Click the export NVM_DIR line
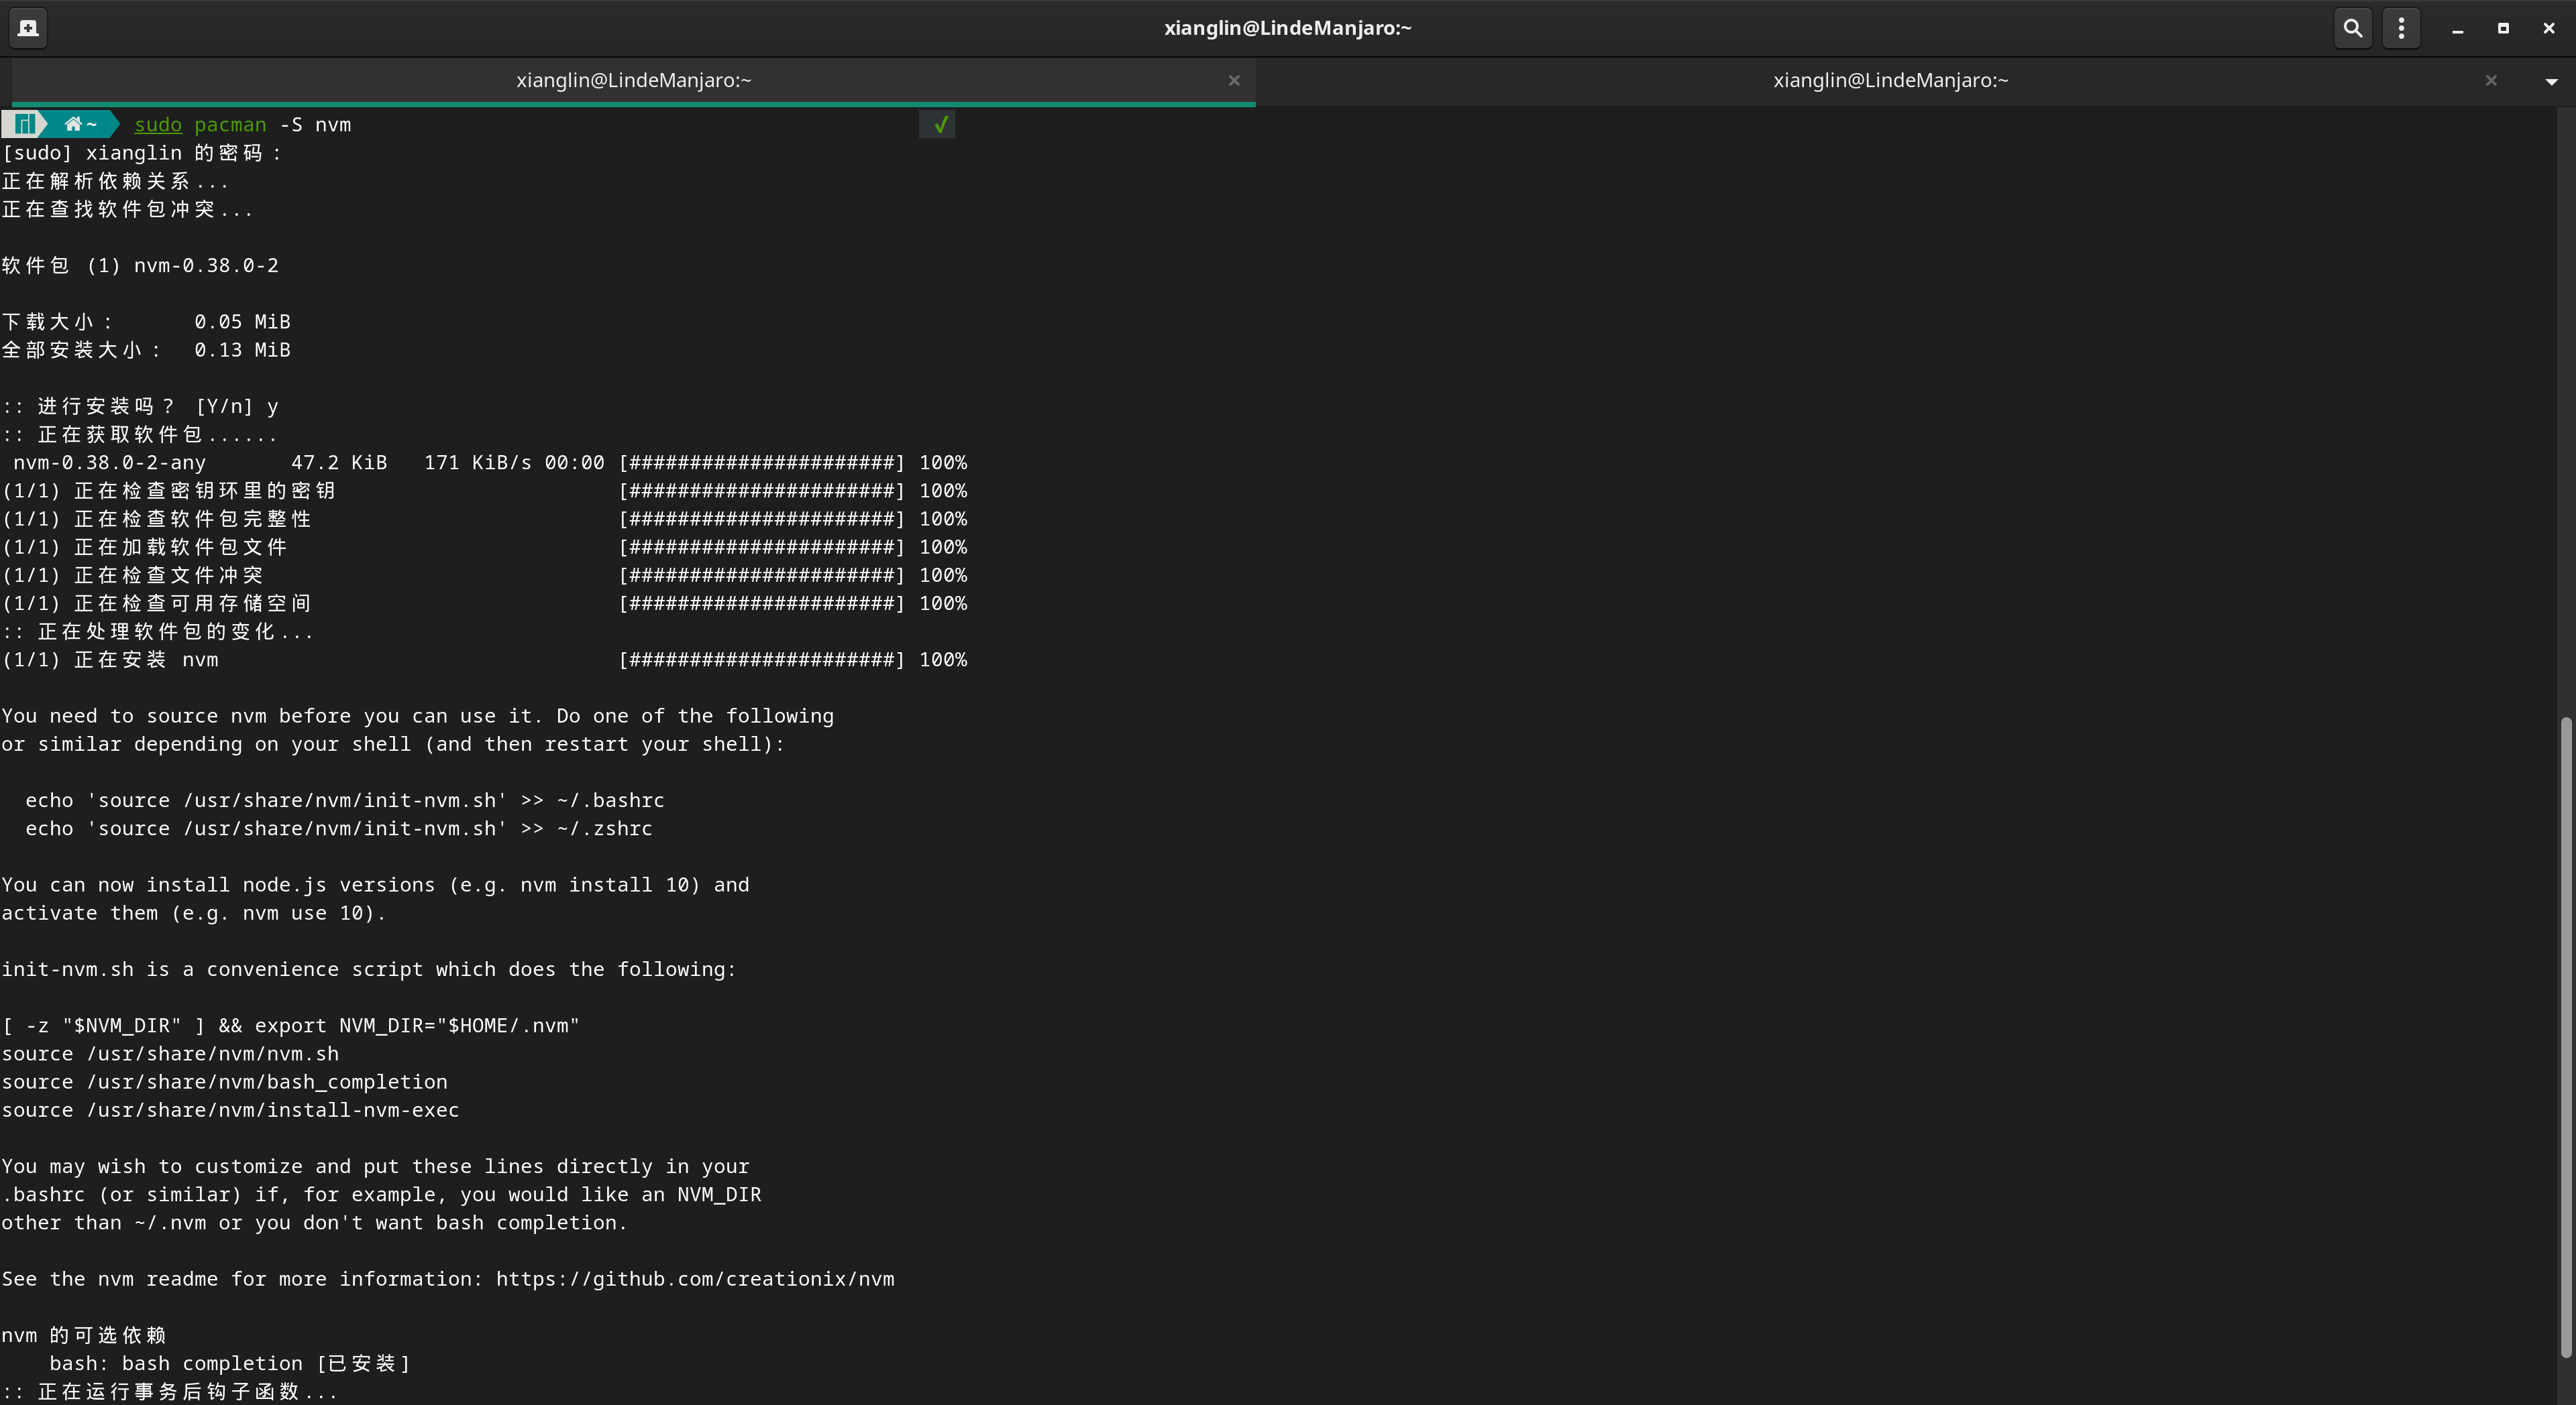The image size is (2576, 1405). [x=290, y=1026]
